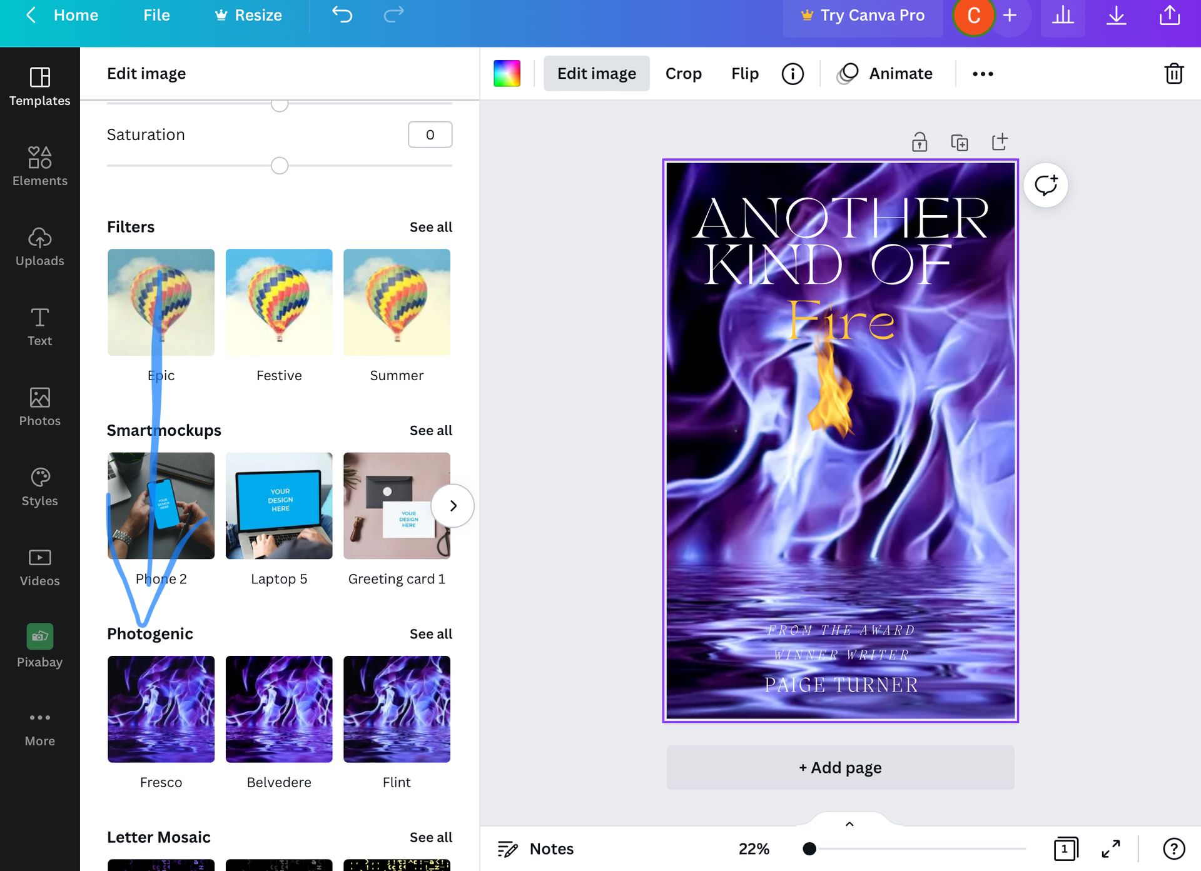Click the Add page button

click(840, 767)
